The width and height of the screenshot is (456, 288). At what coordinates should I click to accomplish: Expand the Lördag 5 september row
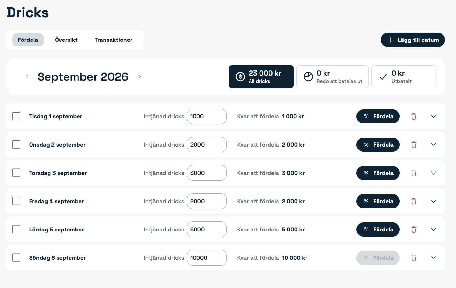(433, 230)
